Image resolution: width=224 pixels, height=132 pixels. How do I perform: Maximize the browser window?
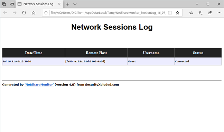pyautogui.click(x=208, y=4)
